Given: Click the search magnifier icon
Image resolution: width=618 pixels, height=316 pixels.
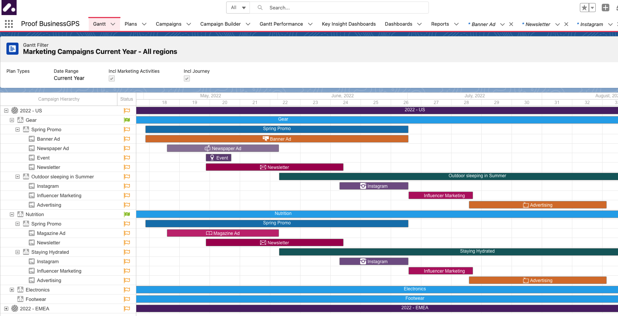Looking at the screenshot, I should [260, 8].
